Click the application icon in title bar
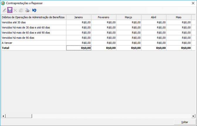The width and height of the screenshot is (197, 126). pos(3,3)
